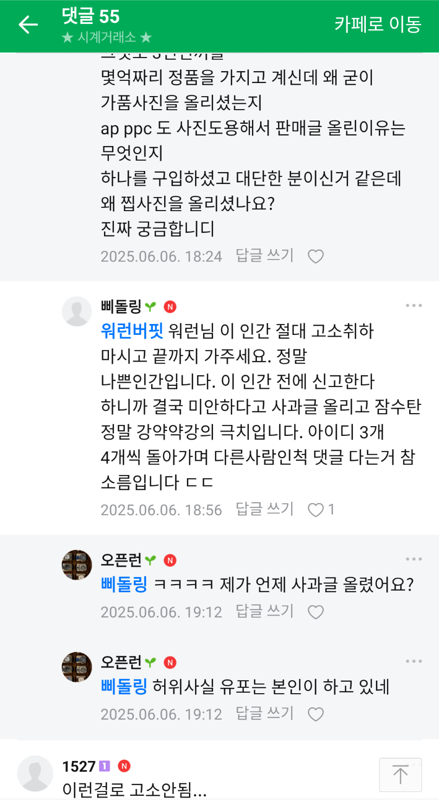Tap 답글 쓰기 under the 18:24 comment
Screen dimensions: 439x811
click(x=264, y=256)
